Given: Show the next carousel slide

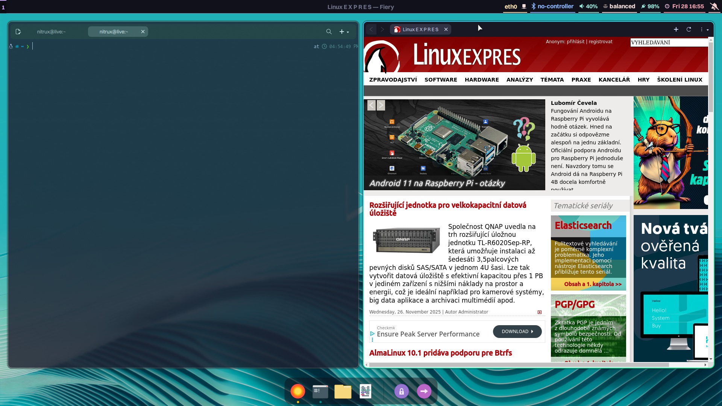Looking at the screenshot, I should 381,105.
